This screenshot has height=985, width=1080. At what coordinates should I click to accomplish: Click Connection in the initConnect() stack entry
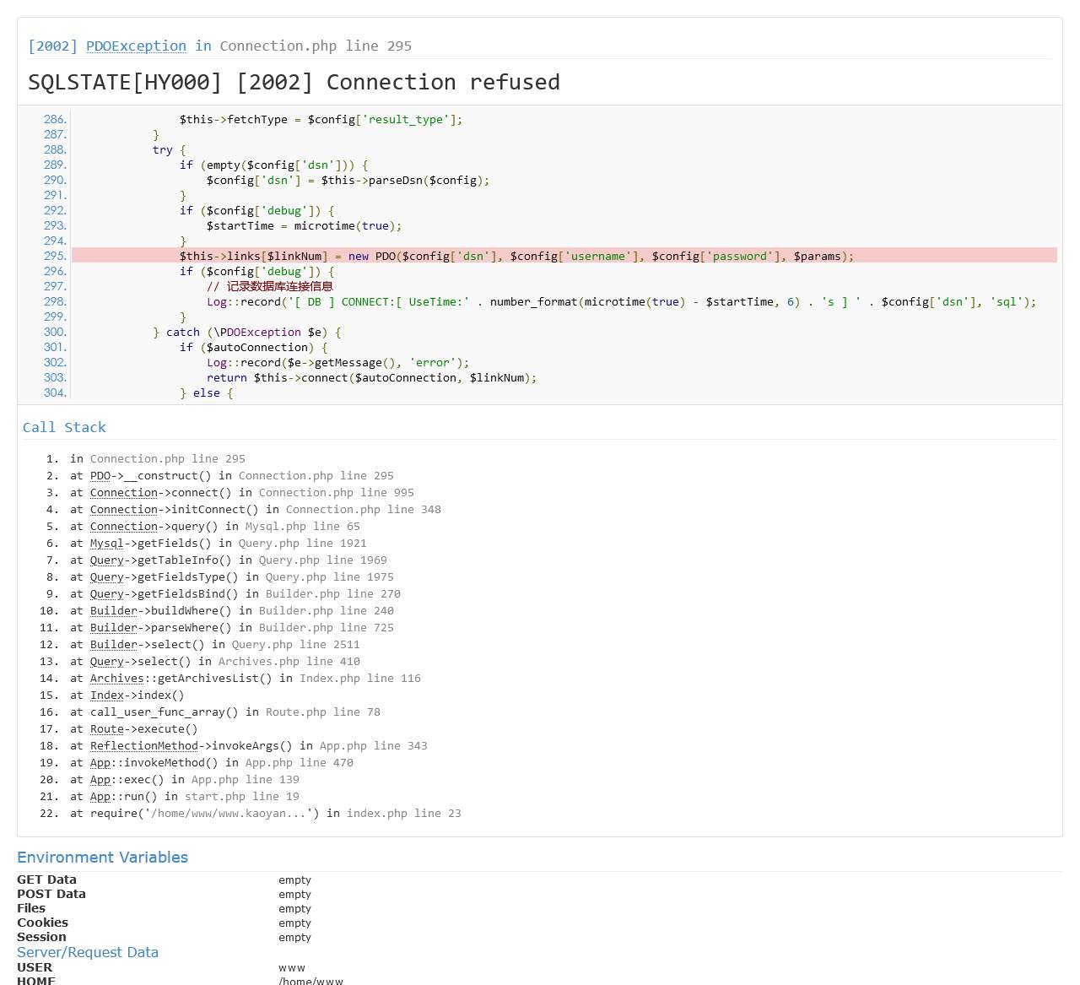[124, 510]
